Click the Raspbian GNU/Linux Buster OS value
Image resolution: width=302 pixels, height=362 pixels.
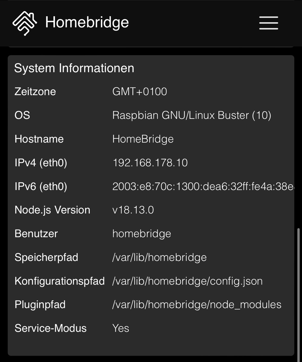point(192,115)
